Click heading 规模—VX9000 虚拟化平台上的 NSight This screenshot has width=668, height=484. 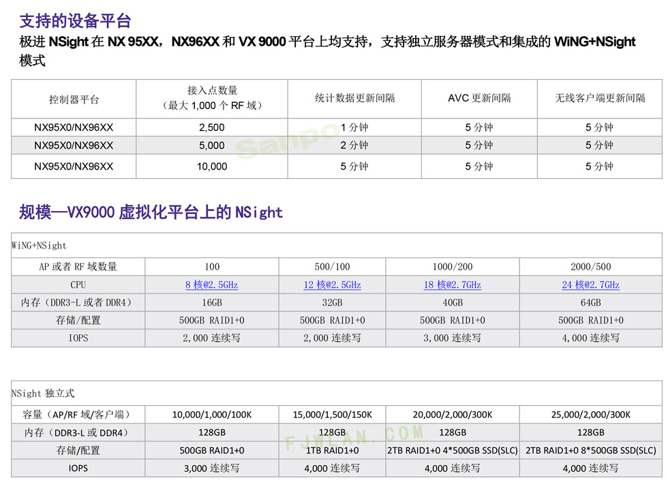(x=151, y=212)
